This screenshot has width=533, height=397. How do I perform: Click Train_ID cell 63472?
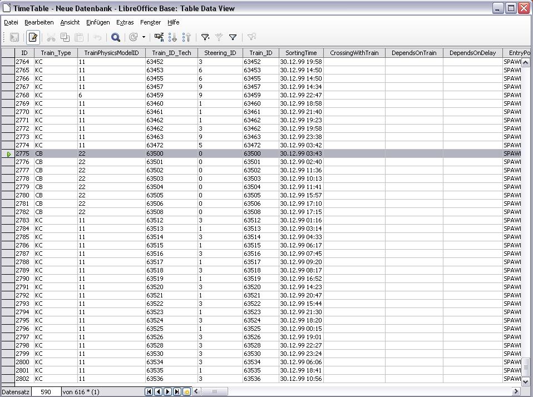pos(261,145)
